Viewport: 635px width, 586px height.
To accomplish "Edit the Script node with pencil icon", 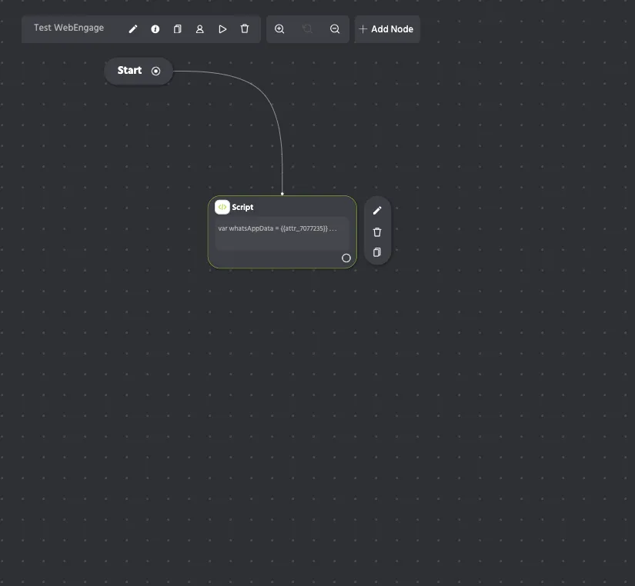I will (377, 211).
